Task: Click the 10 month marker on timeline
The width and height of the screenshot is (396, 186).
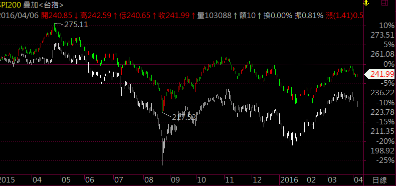Action: 202,180
